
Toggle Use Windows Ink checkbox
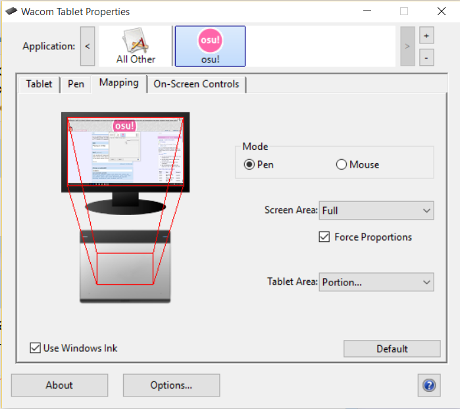[x=35, y=348]
